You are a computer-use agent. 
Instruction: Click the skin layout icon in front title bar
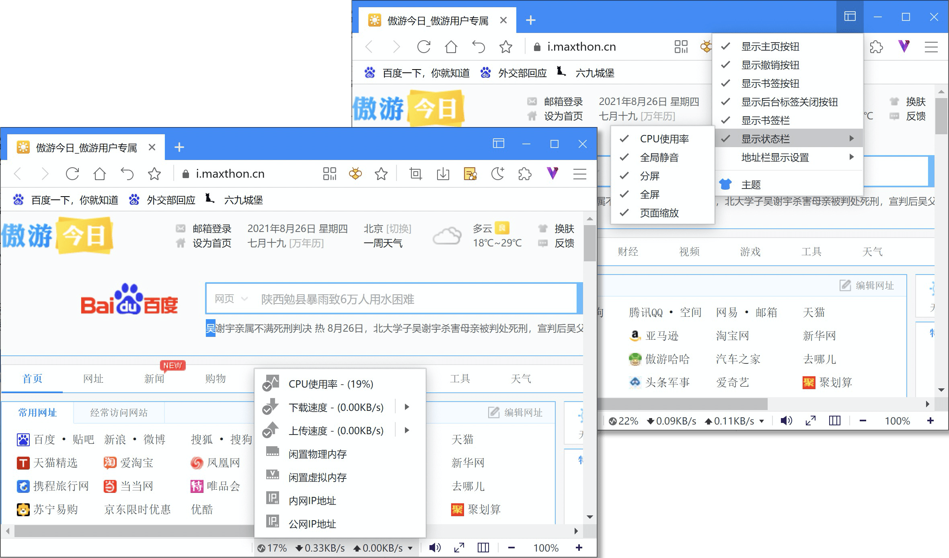coord(499,144)
